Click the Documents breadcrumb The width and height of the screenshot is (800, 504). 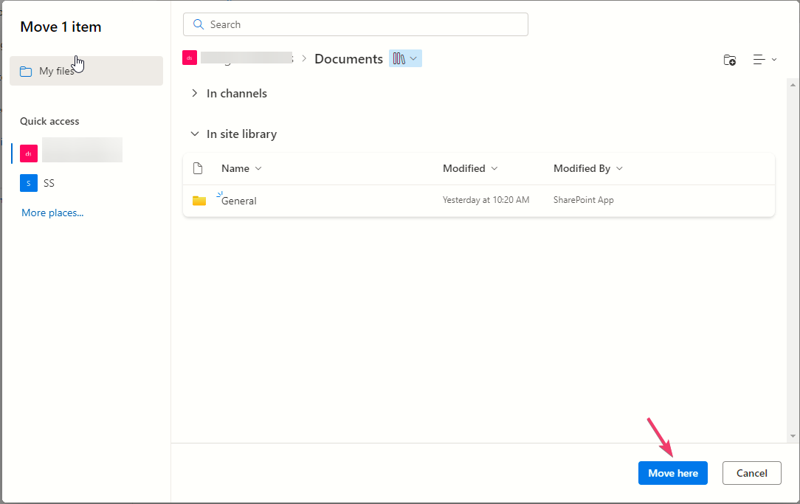point(348,59)
